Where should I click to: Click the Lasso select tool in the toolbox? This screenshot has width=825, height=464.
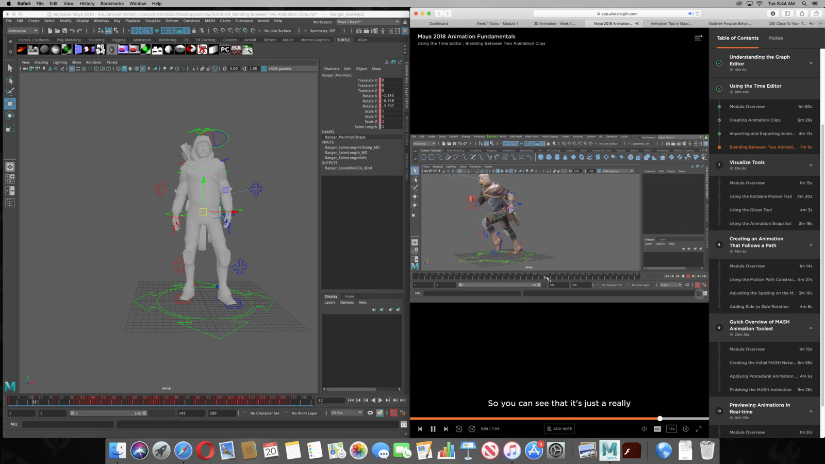tap(10, 80)
